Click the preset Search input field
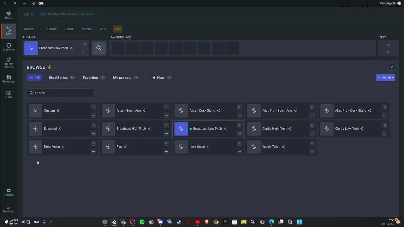Image resolution: width=404 pixels, height=227 pixels. coord(60,93)
